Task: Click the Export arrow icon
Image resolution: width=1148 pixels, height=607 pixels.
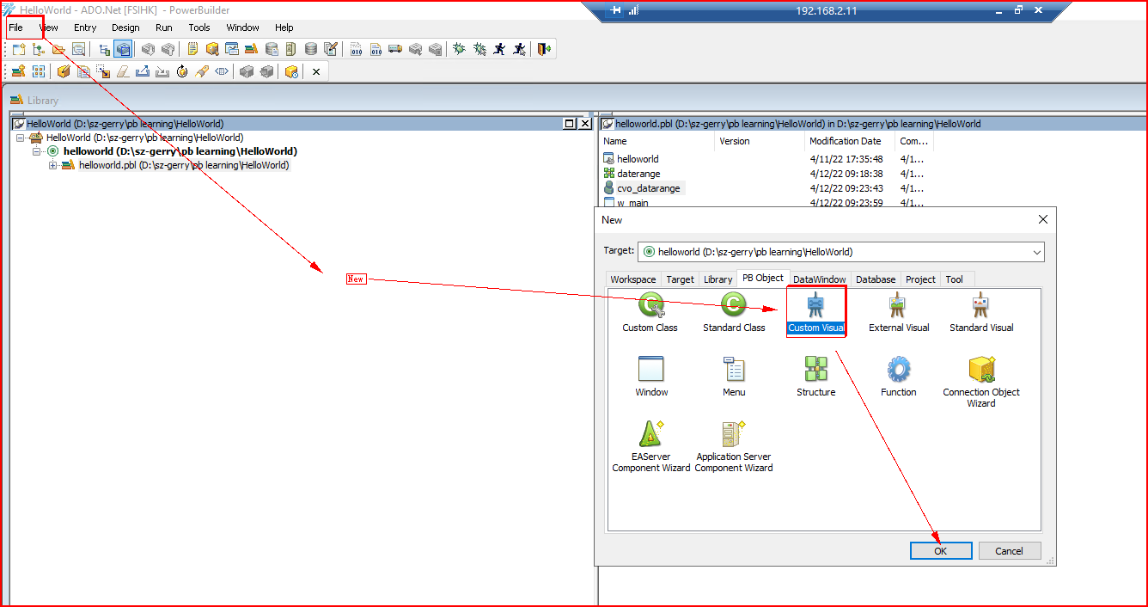Action: coord(143,71)
